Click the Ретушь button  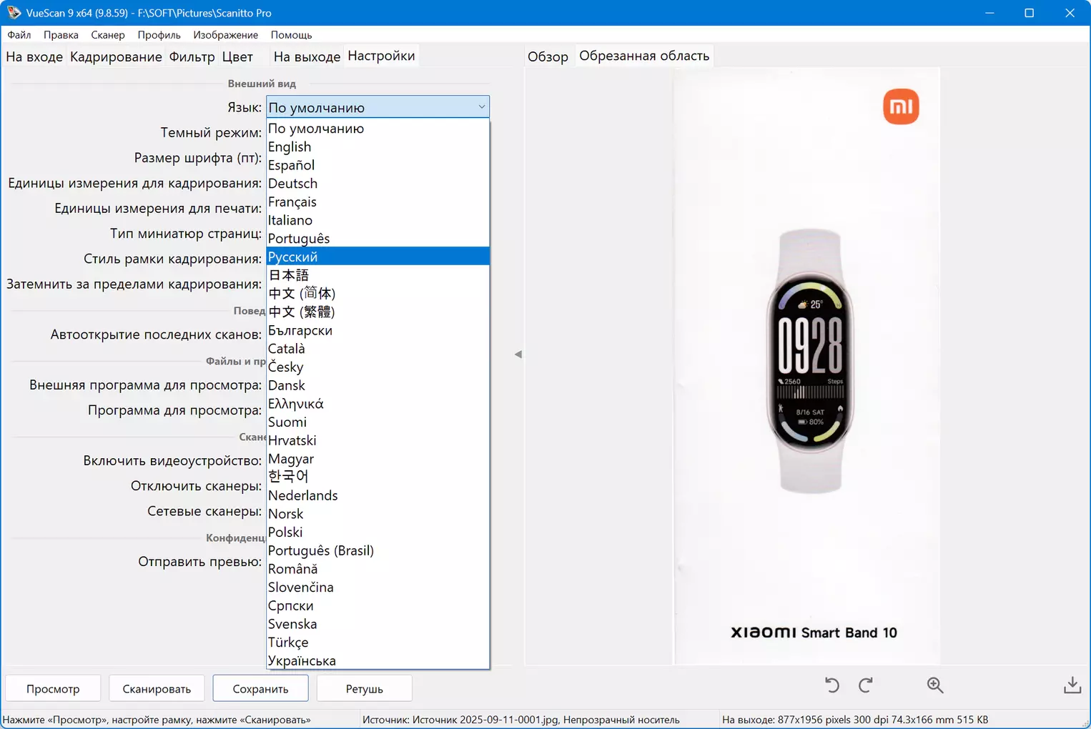coord(364,689)
